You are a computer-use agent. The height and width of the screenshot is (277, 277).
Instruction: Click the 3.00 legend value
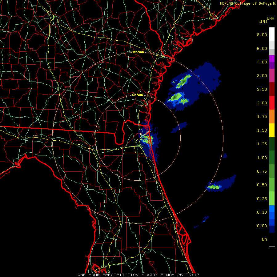pos(262,76)
